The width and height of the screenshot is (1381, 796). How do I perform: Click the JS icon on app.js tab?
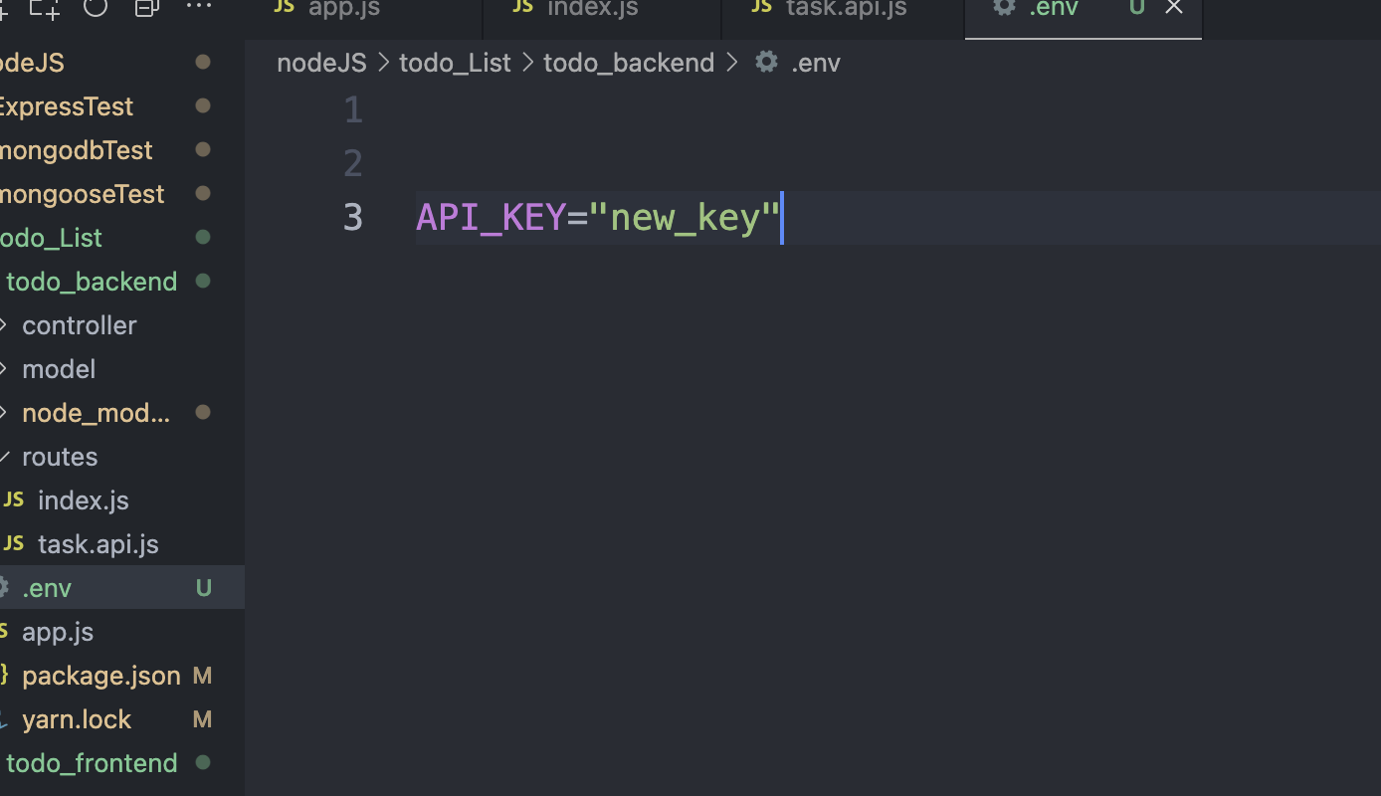284,7
